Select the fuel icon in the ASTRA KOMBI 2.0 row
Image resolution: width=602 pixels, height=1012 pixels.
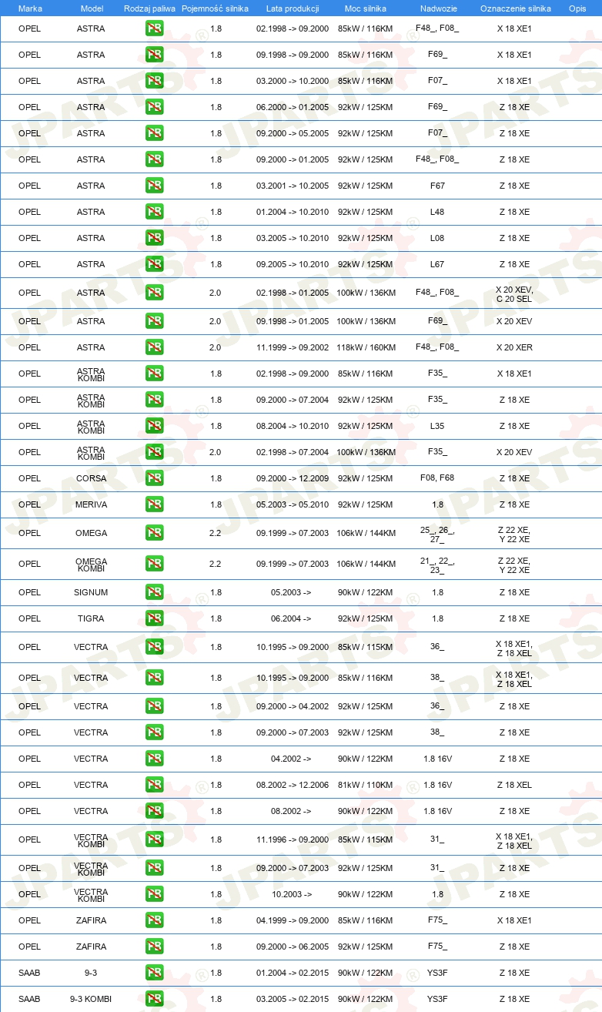154,452
